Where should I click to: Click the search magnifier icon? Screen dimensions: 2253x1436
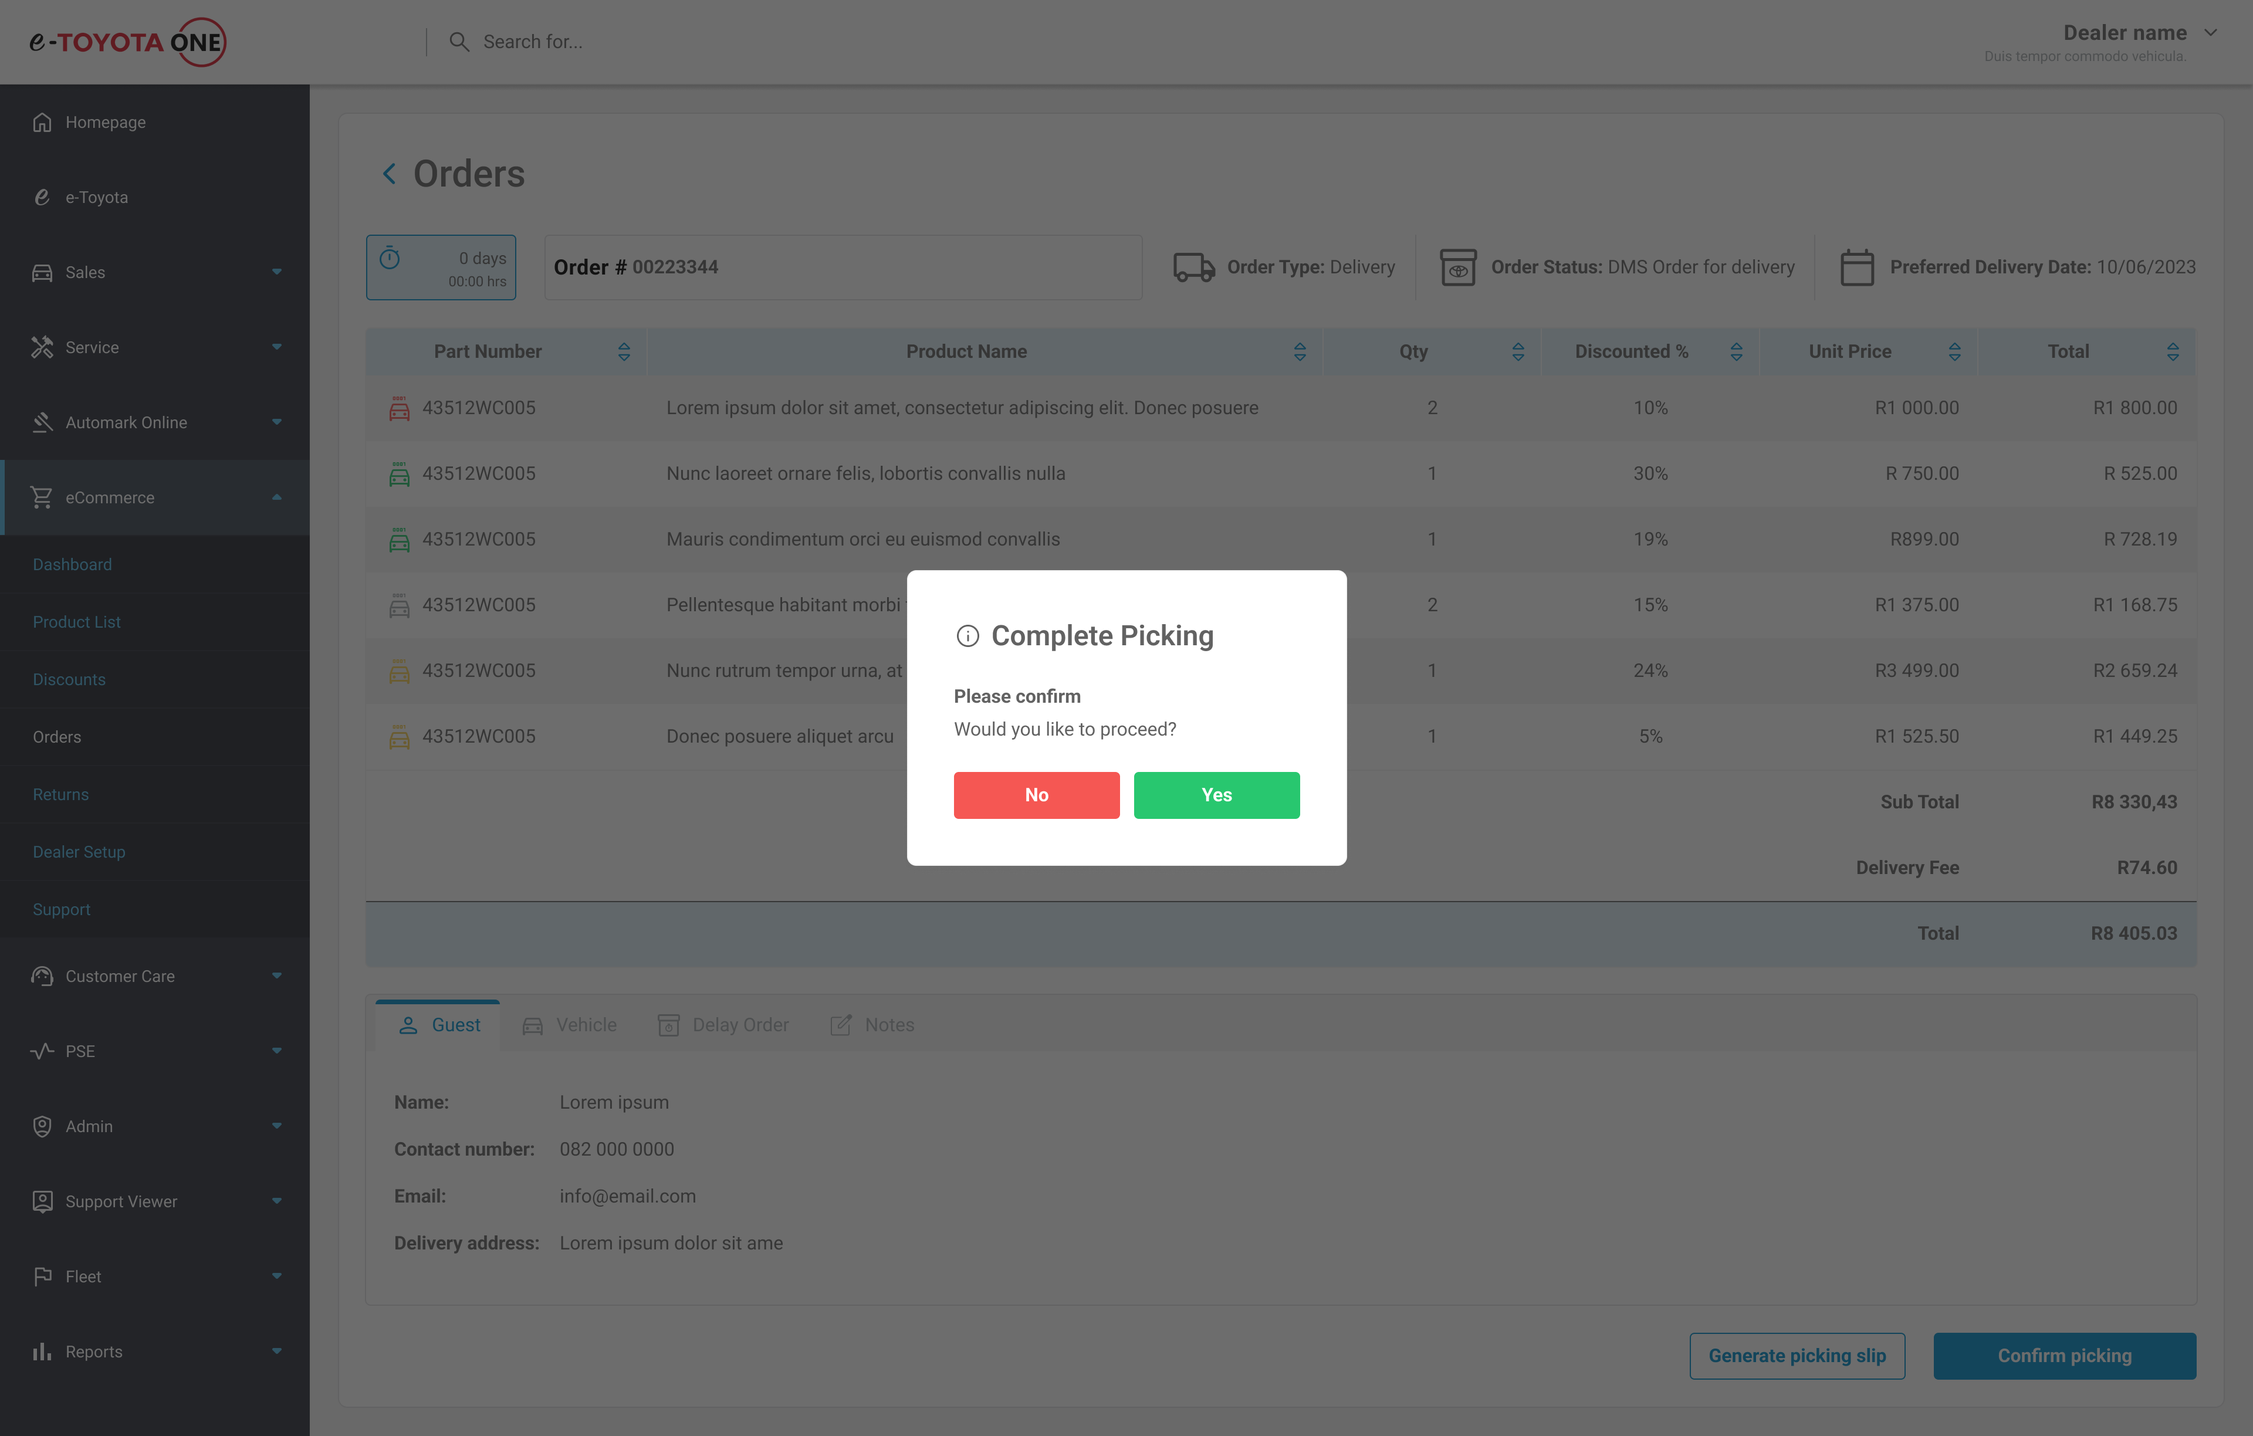tap(458, 42)
